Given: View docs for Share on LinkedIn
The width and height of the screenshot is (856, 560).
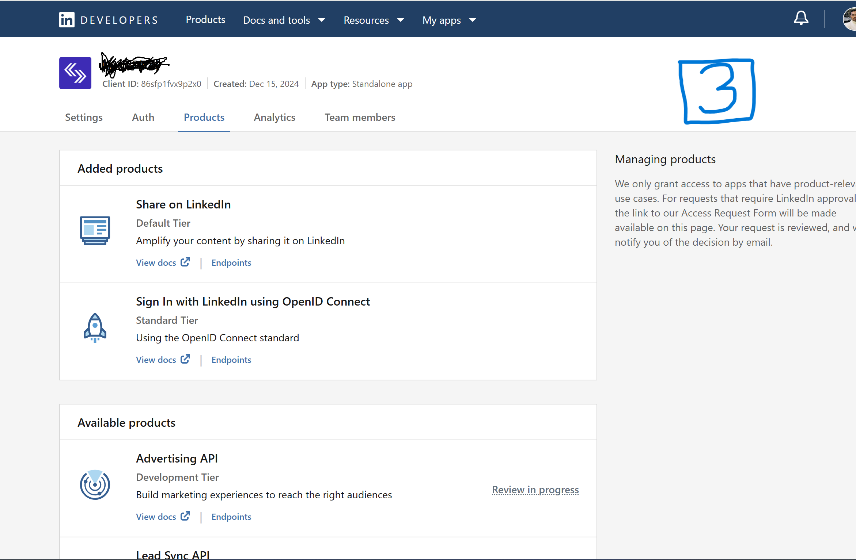Looking at the screenshot, I should click(x=156, y=262).
